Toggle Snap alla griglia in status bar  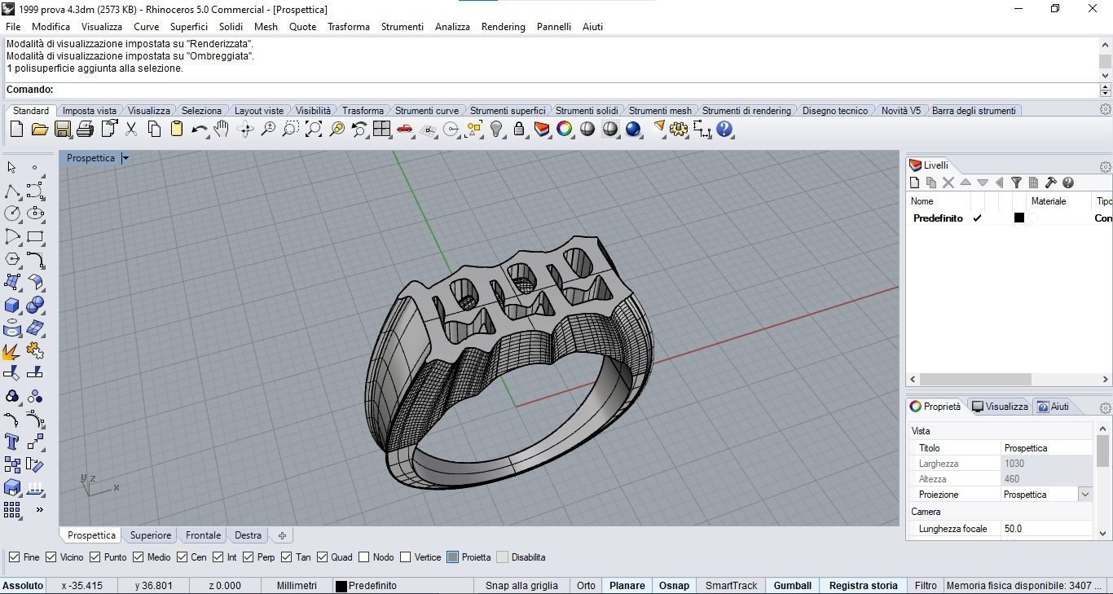click(521, 586)
